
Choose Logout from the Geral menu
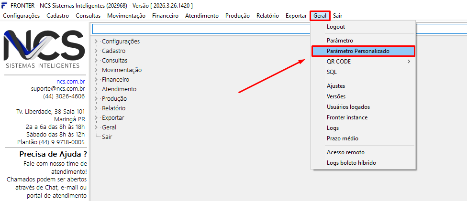point(336,27)
